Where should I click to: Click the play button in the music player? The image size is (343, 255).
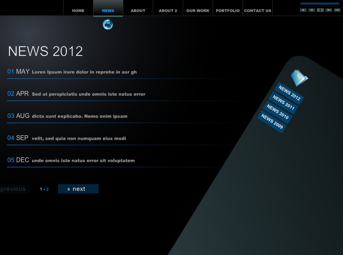tap(303, 10)
